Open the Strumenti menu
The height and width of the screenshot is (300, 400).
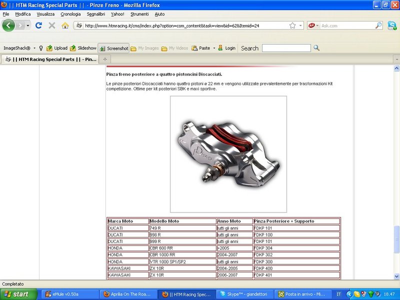pyautogui.click(x=139, y=14)
